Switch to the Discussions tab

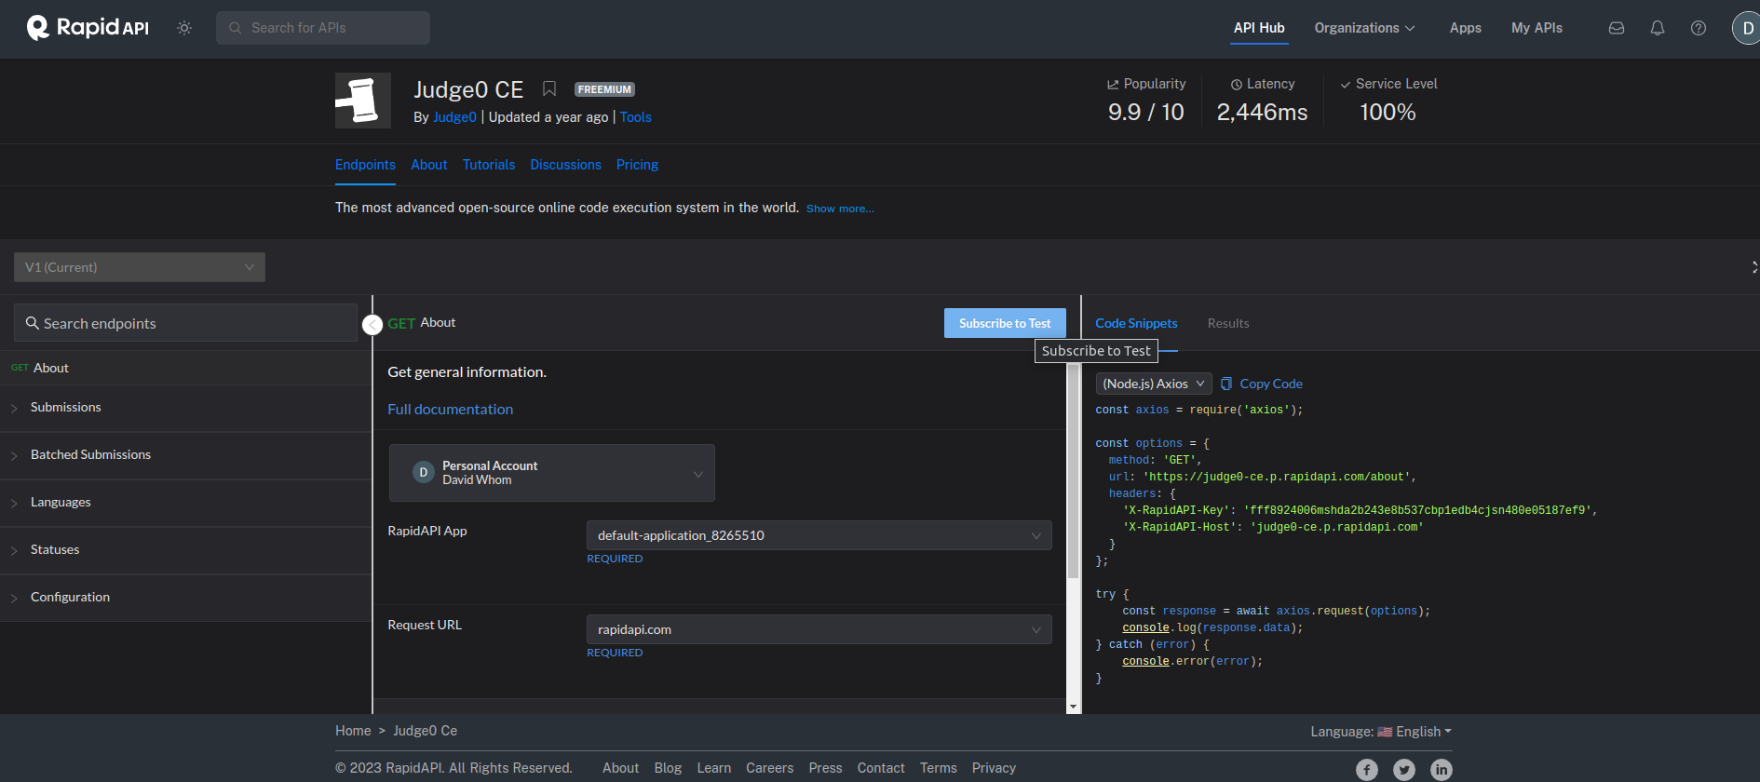coord(565,165)
